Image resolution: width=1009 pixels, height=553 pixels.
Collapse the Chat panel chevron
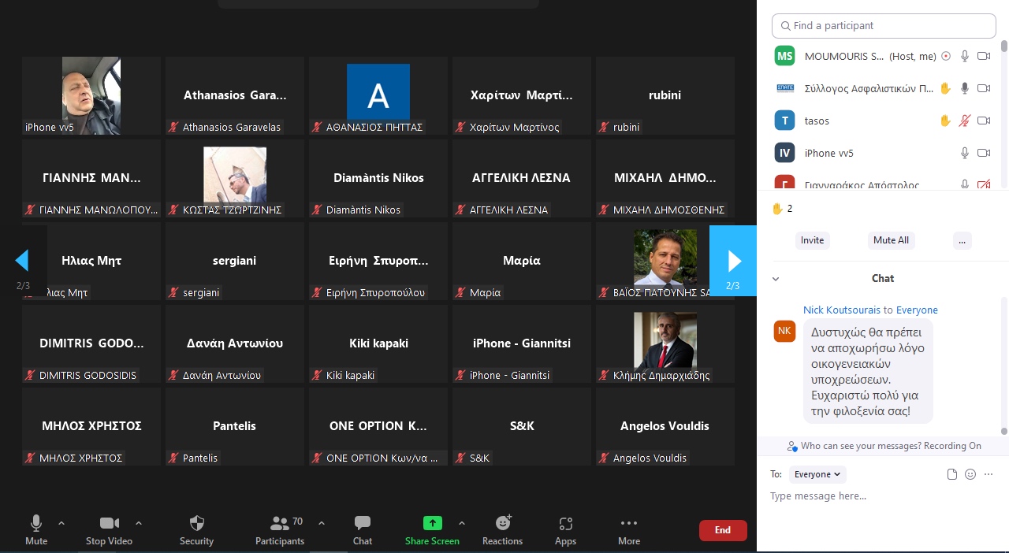[776, 279]
